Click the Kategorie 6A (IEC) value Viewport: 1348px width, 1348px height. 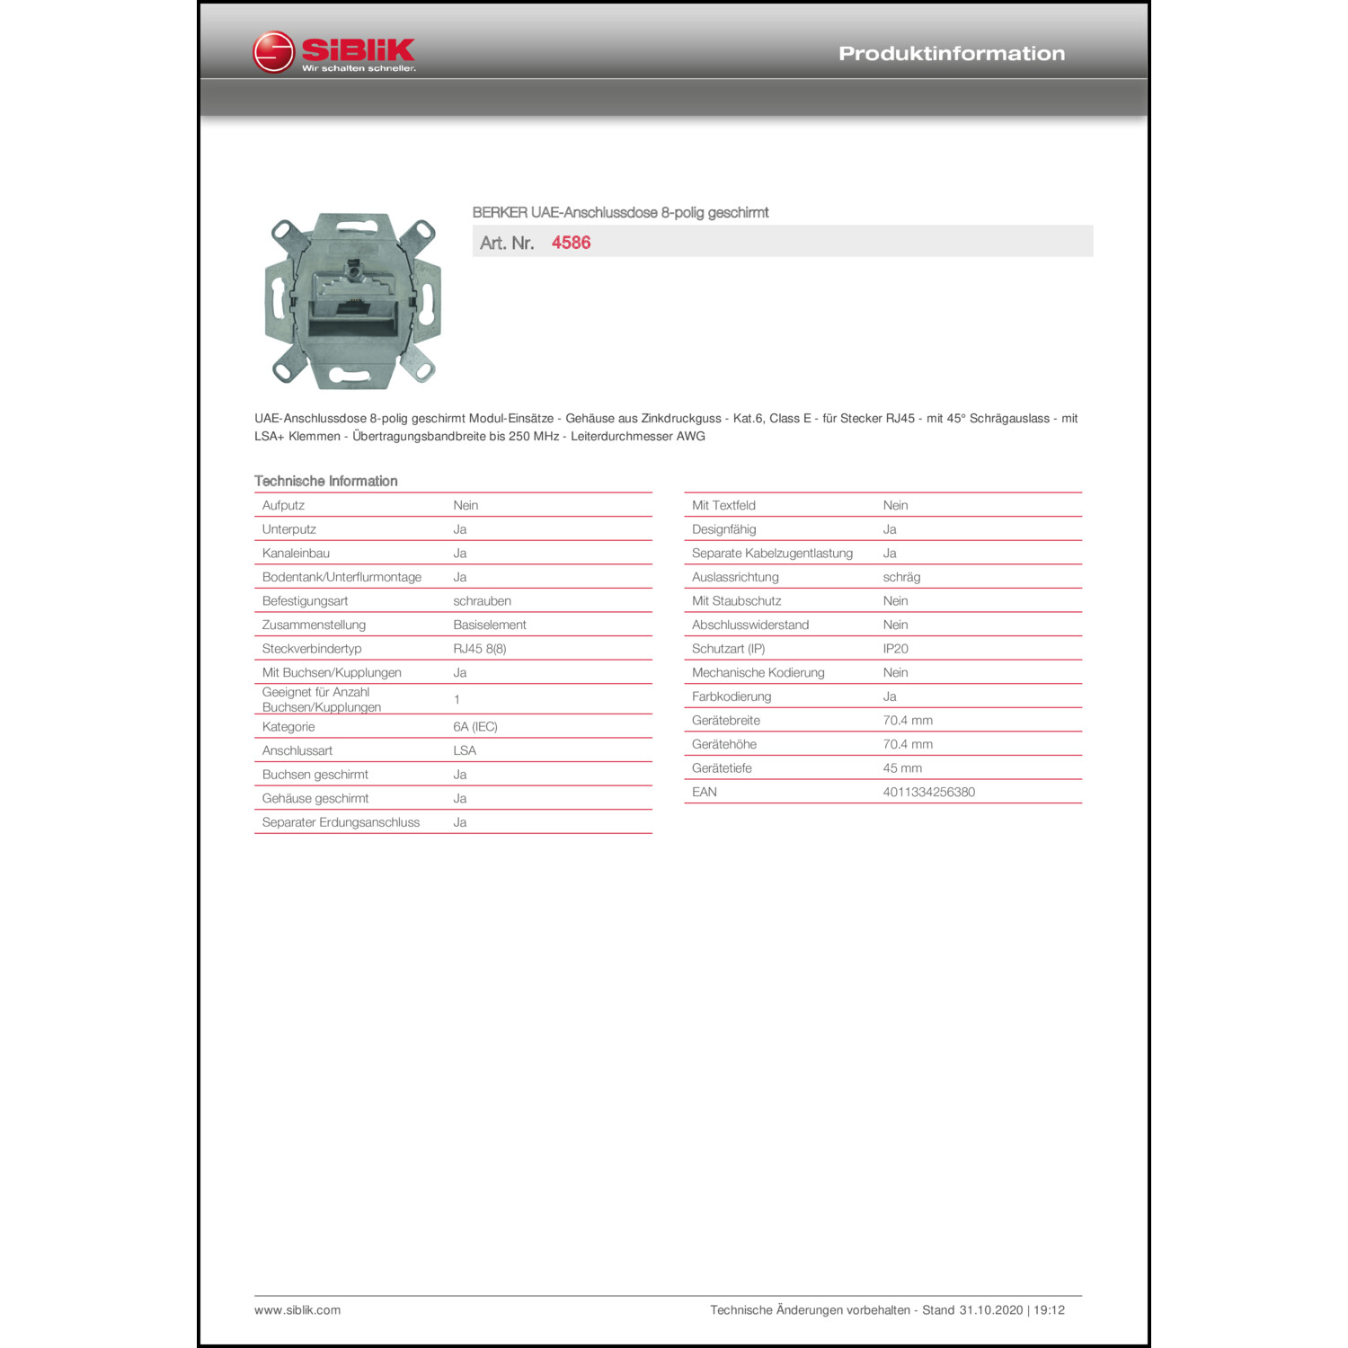(x=475, y=727)
